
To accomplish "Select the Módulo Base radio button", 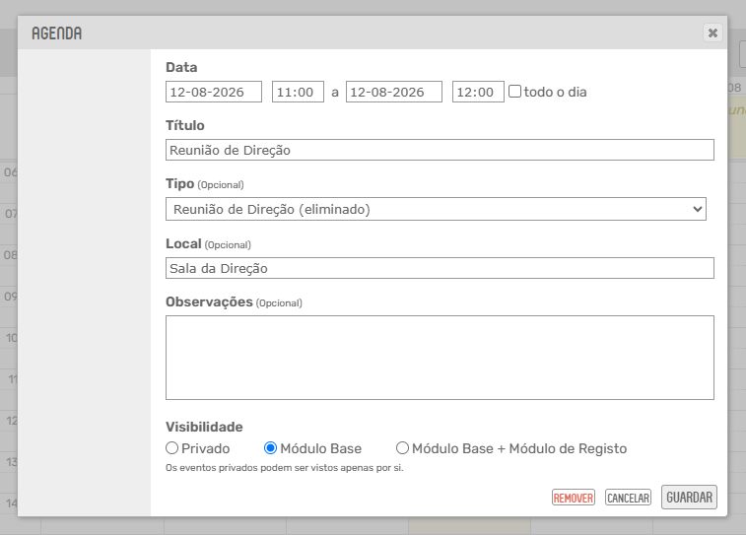I will [x=270, y=448].
